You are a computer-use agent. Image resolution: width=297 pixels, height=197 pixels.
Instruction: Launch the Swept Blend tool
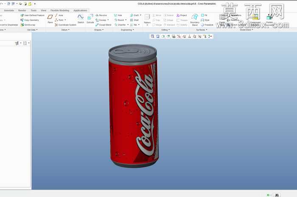click(103, 25)
